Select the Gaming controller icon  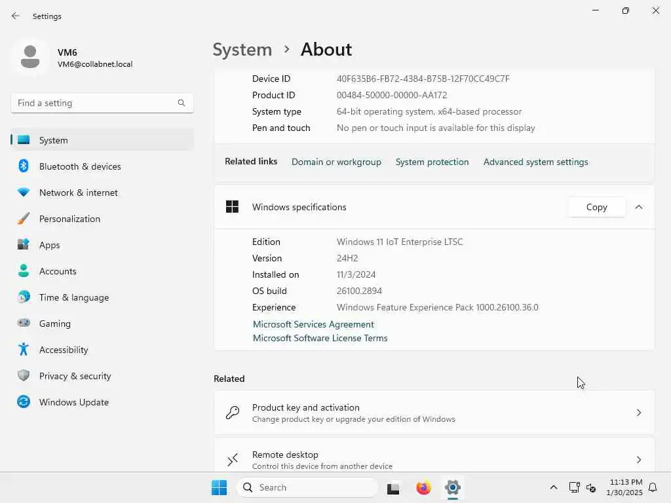[24, 323]
